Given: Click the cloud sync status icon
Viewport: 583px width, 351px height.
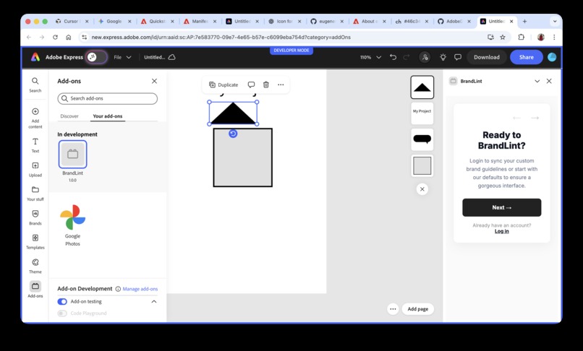Looking at the screenshot, I should click(171, 57).
